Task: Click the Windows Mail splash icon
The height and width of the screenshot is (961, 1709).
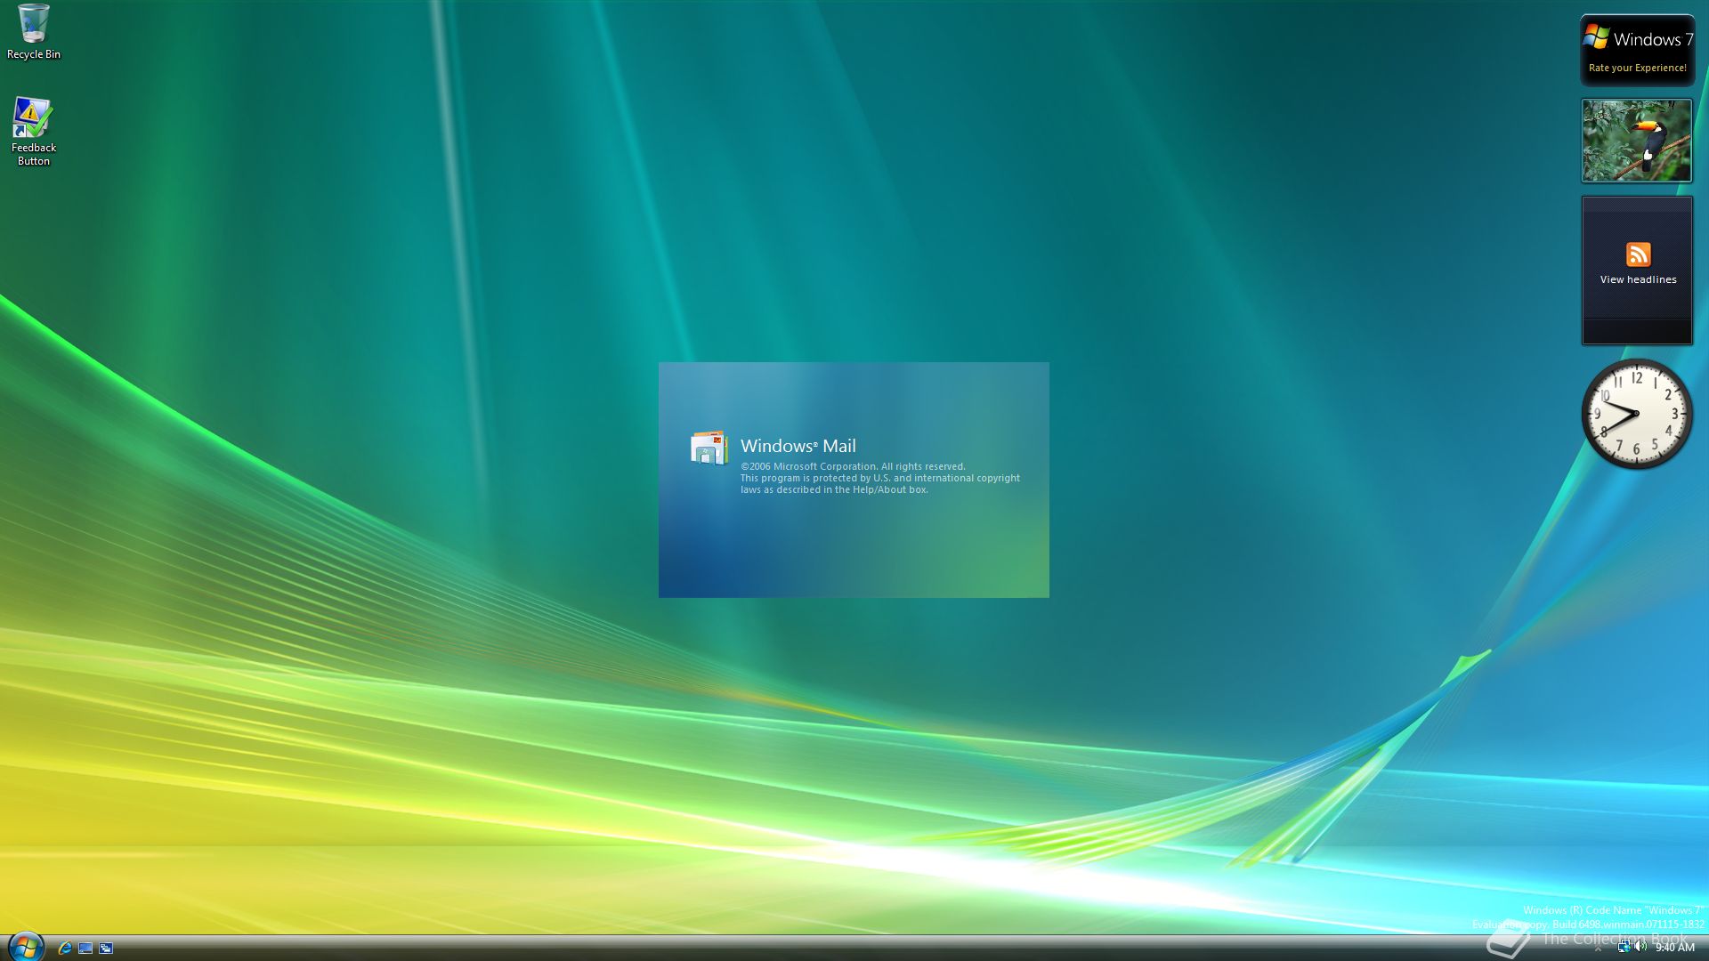Action: pos(709,448)
